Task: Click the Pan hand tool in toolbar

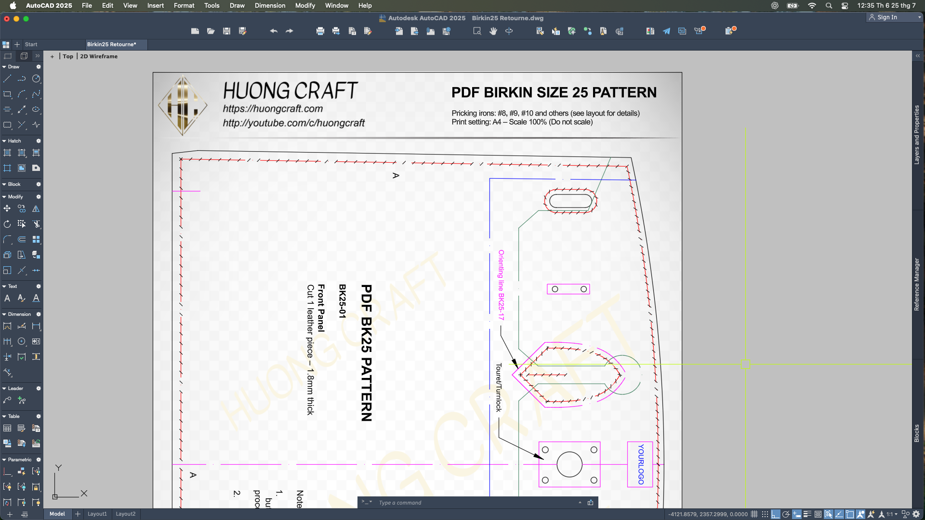Action: (493, 31)
